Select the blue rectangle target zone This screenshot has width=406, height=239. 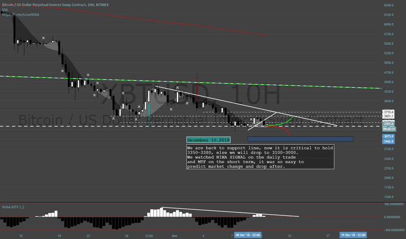pos(300,139)
